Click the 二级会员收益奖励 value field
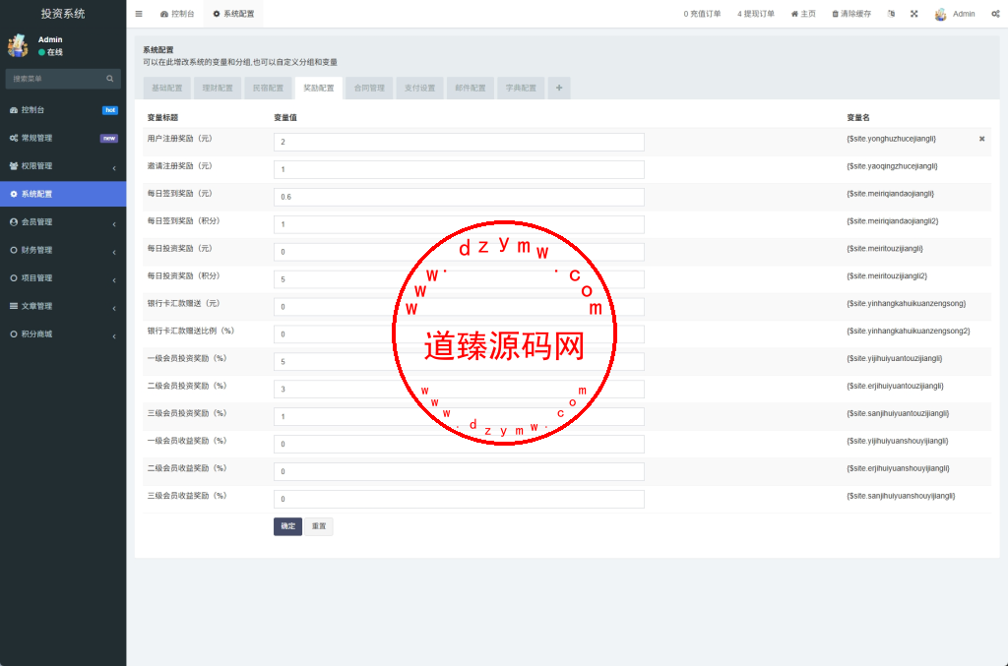Image resolution: width=1008 pixels, height=666 pixels. pos(459,471)
